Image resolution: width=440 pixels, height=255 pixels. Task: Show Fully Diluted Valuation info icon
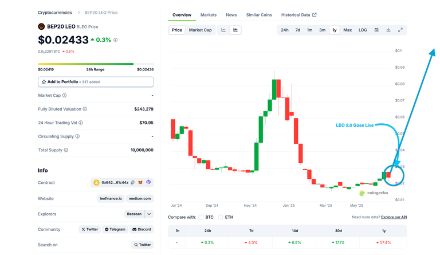click(85, 109)
